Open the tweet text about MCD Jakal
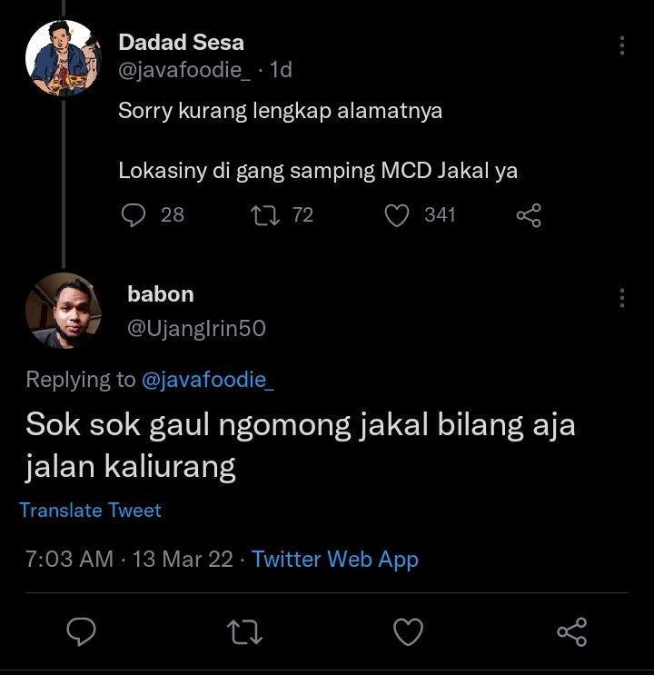The width and height of the screenshot is (654, 675). (x=318, y=171)
